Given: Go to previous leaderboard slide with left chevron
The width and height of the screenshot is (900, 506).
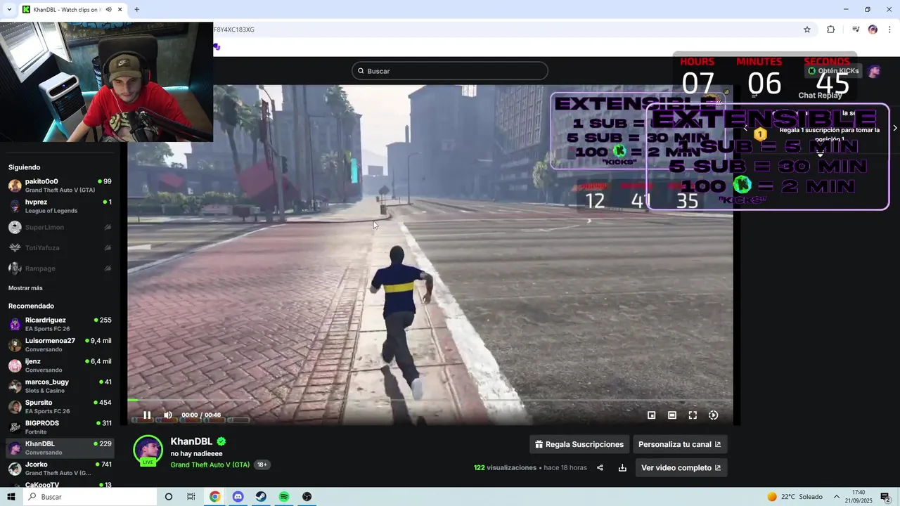Looking at the screenshot, I should click(x=745, y=128).
